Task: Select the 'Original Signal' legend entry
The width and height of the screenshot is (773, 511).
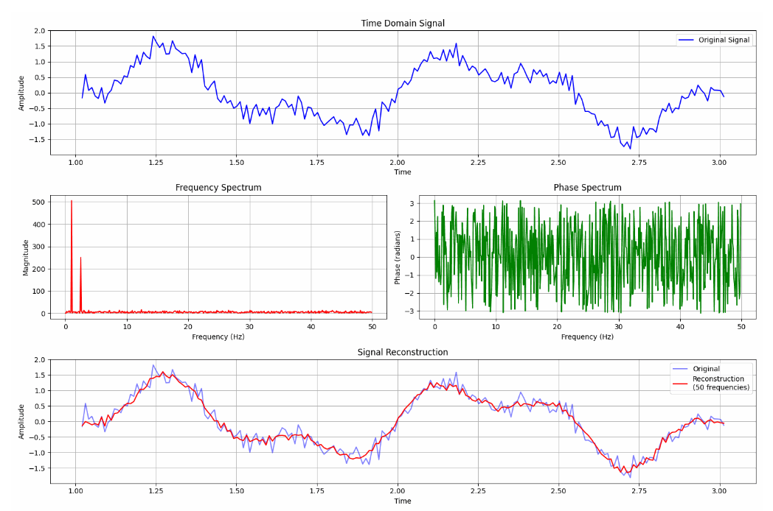Action: [x=714, y=40]
